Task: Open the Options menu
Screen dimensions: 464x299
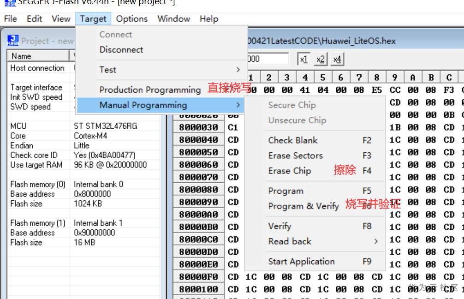Action: [x=132, y=18]
